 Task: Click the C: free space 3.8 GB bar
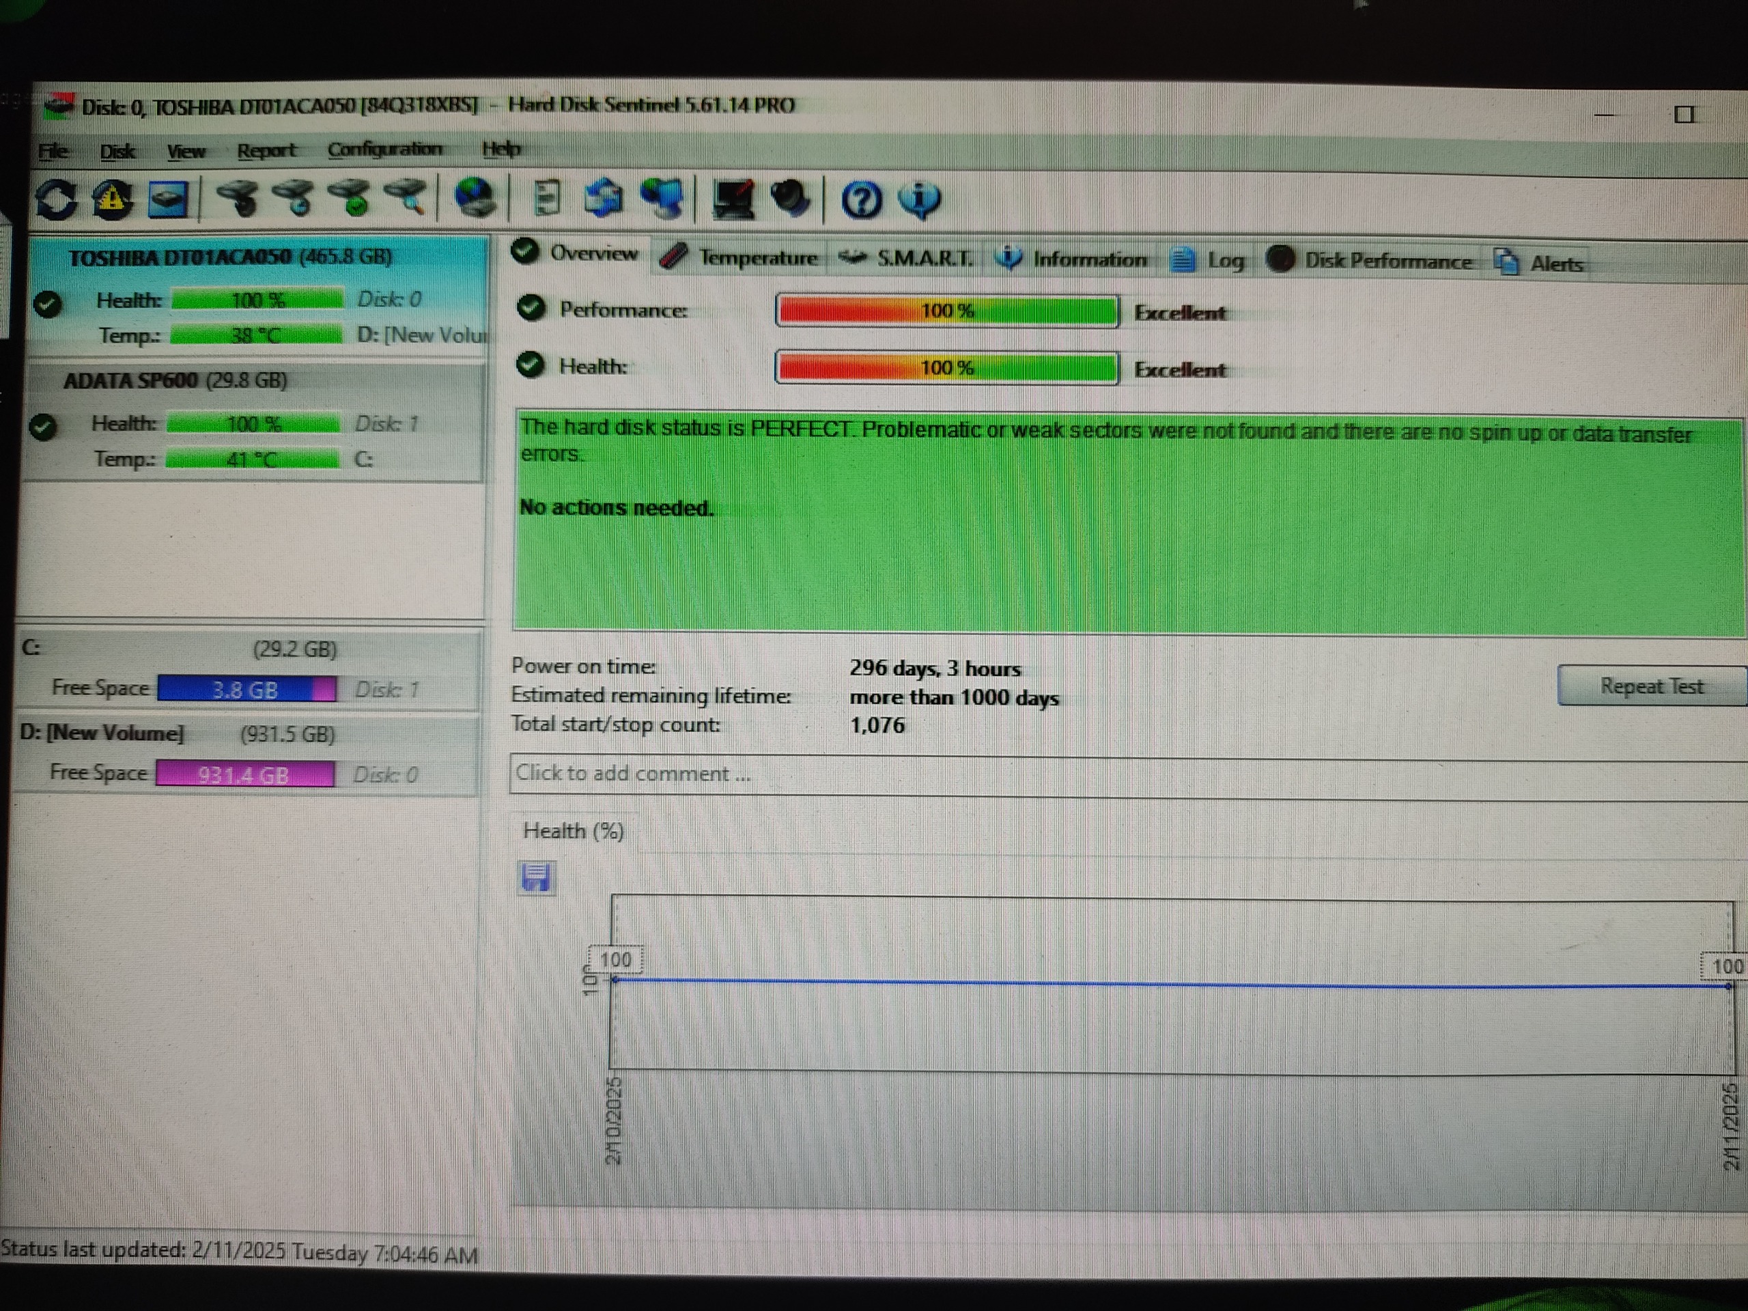pyautogui.click(x=246, y=689)
